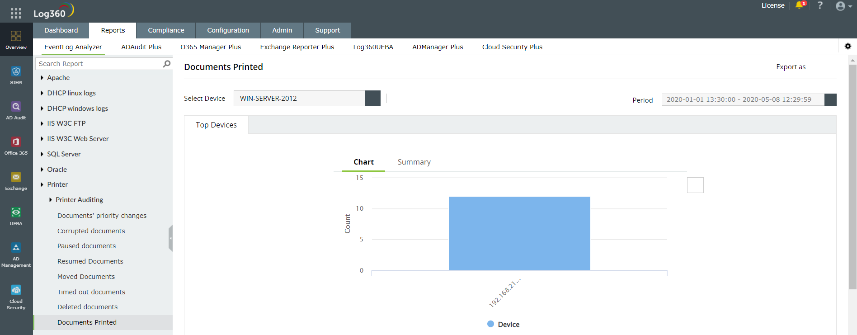
Task: Open O365 Manager Plus sub-tab
Action: [211, 47]
